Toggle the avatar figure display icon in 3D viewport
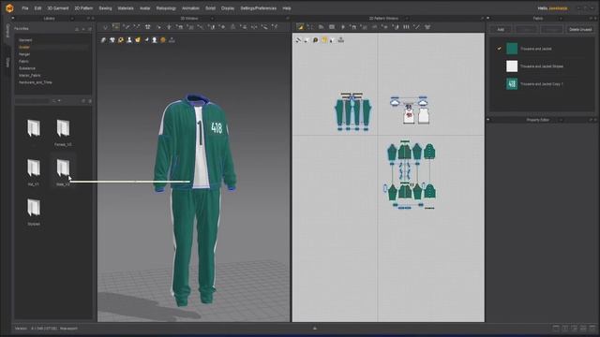The width and height of the screenshot is (600, 337). [129, 39]
